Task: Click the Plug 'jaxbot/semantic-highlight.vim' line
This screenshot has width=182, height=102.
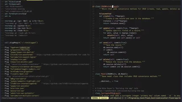Action: [x=23, y=81]
